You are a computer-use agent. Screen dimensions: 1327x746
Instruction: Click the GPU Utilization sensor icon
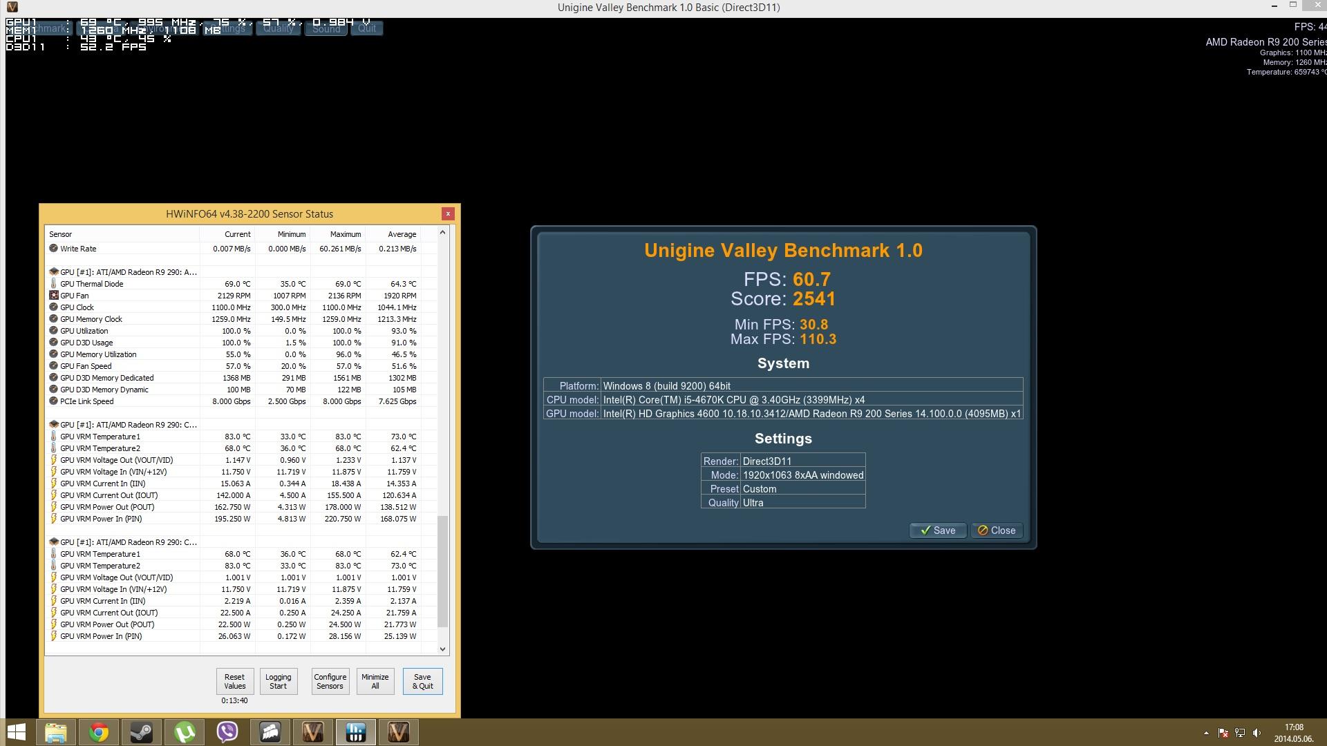53,331
